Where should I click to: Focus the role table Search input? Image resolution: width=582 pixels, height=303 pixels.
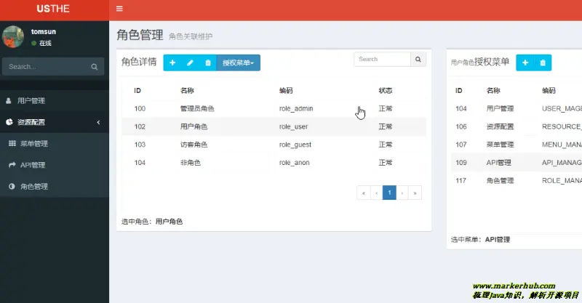coord(383,60)
